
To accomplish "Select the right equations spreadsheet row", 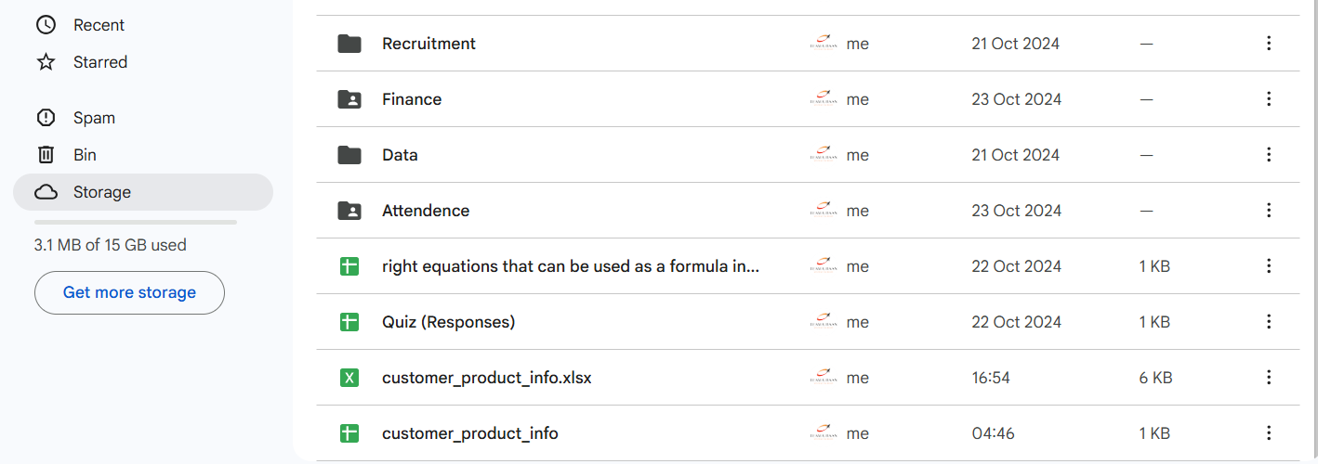I will point(808,266).
